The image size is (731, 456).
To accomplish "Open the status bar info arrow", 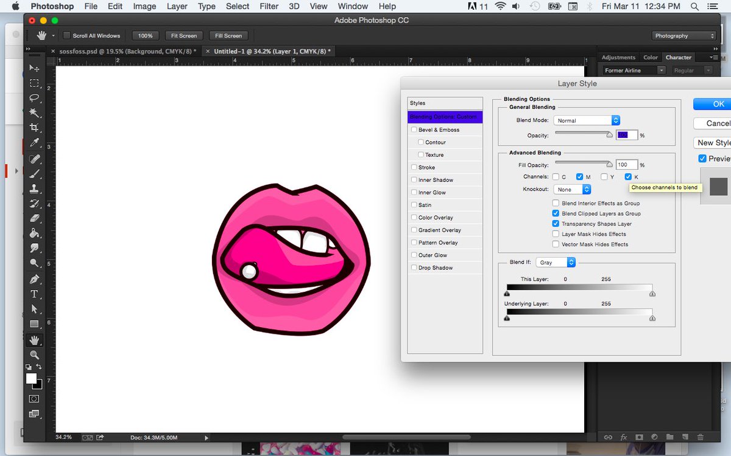I will pos(207,437).
